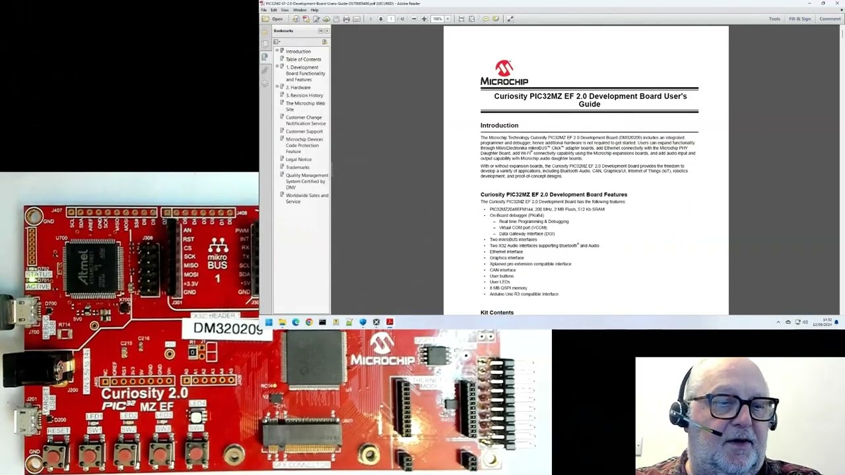Click the notification bell icon in tray

(836, 323)
